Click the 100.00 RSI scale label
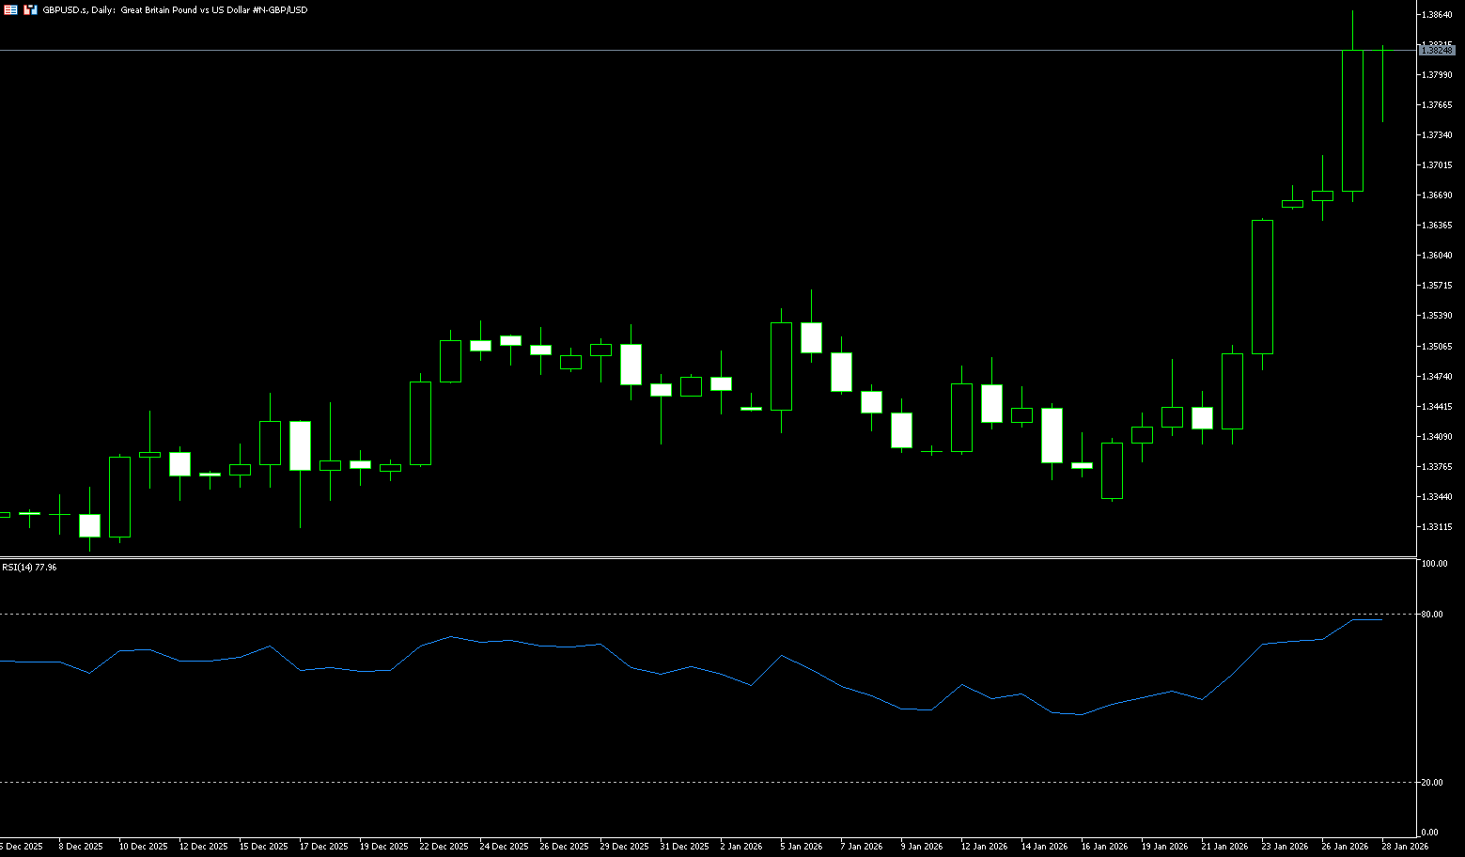Image resolution: width=1465 pixels, height=857 pixels. (1434, 564)
